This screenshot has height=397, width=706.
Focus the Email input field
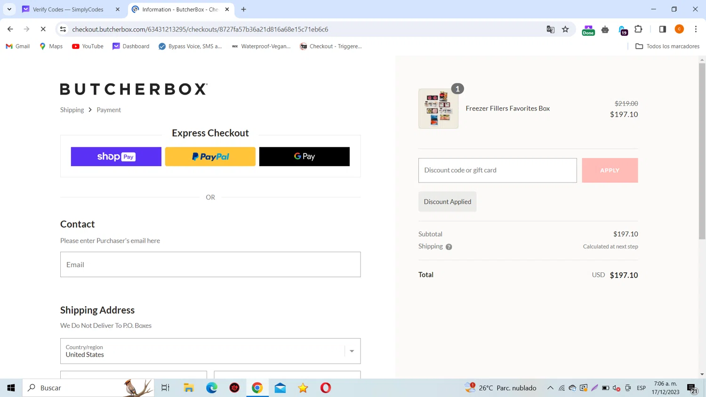[210, 264]
